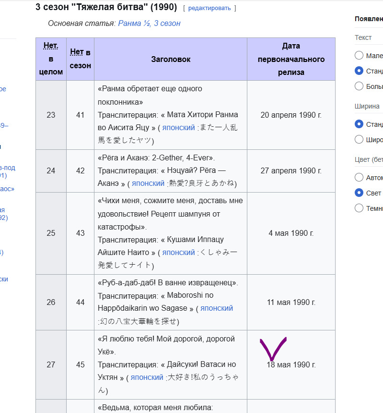
Task: Click the "Заголовок" column header
Action: [x=171, y=59]
